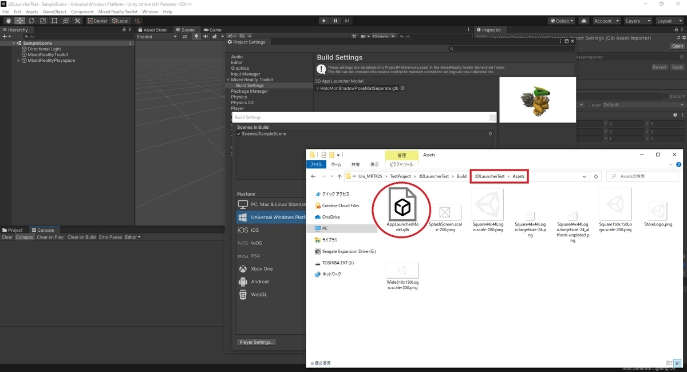The image size is (687, 372).
Task: Open Shaded draw mode dropdown
Action: pos(157,37)
